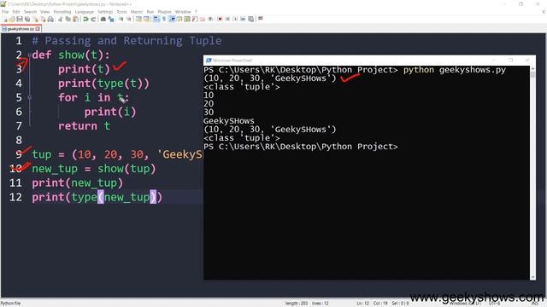Undo the last edit with the green Undo arrow
The height and width of the screenshot is (307, 547).
pos(85,19)
